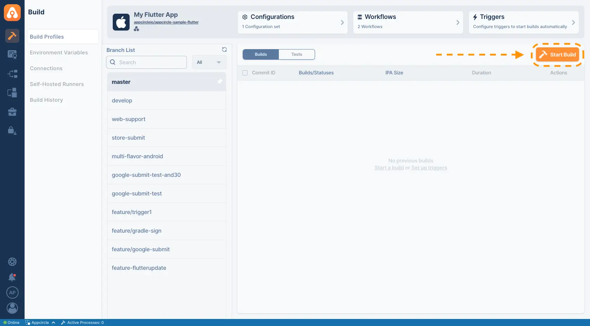Click the 'Active Processes: 0' status text
590x326 pixels.
pyautogui.click(x=85, y=322)
